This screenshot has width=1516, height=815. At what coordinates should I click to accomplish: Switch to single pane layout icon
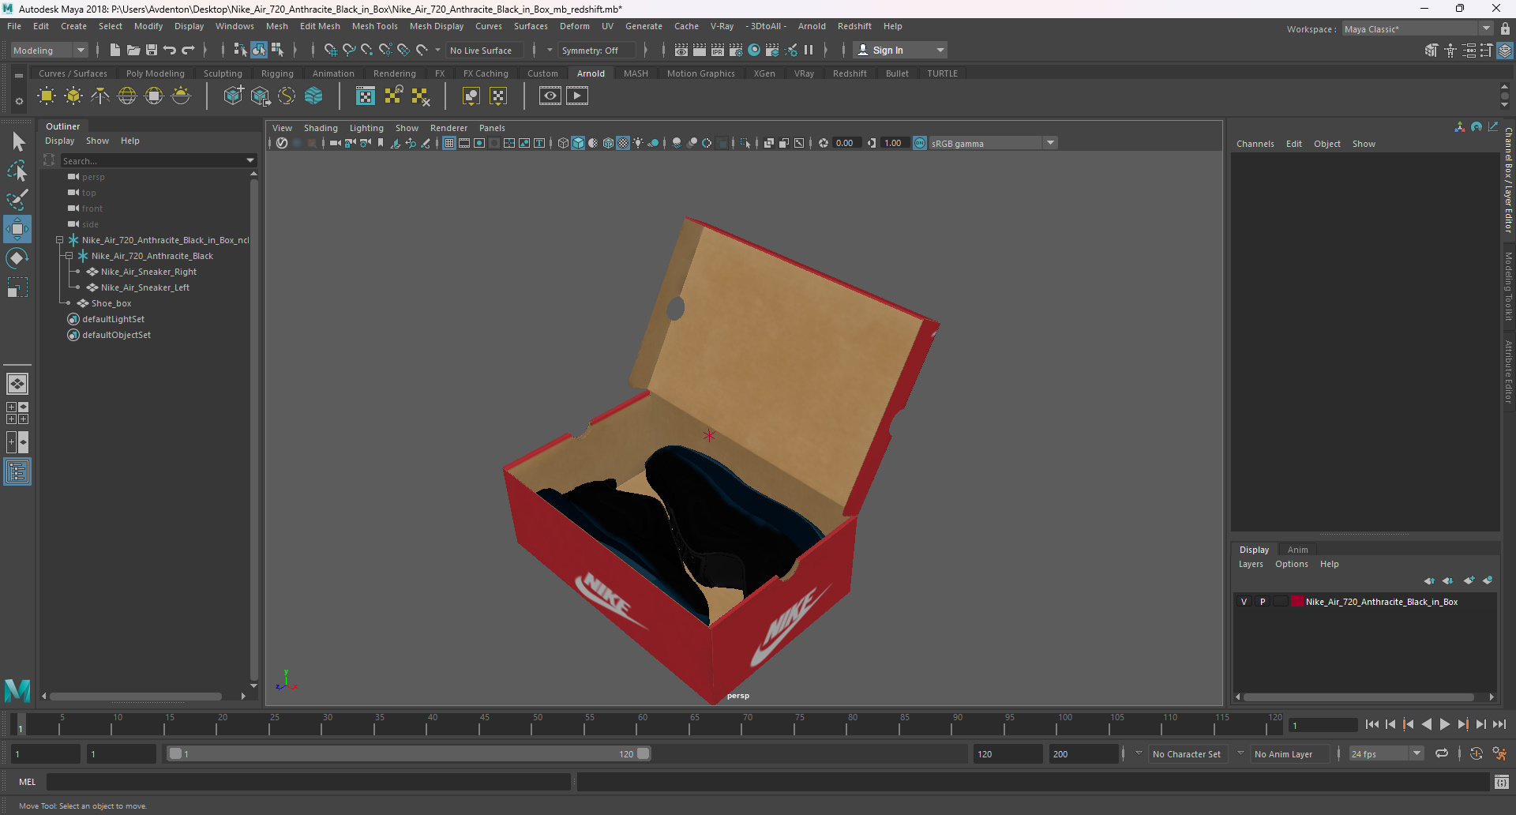[x=17, y=384]
